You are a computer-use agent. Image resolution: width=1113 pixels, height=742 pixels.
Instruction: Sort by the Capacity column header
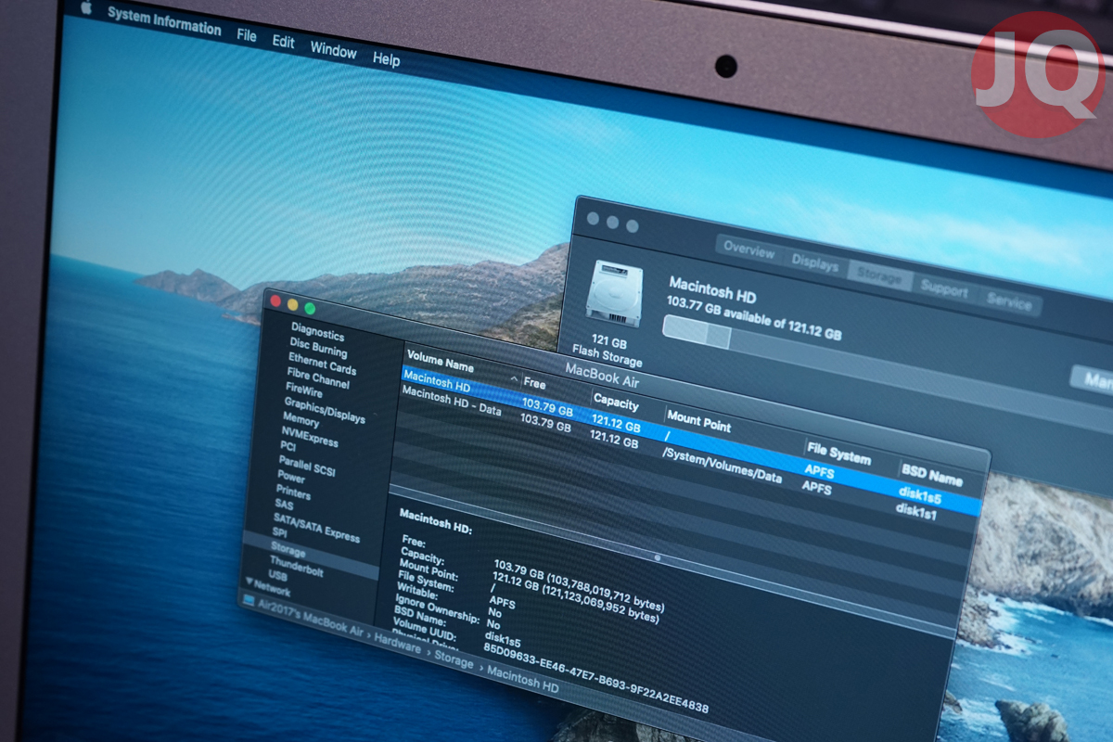(x=616, y=403)
